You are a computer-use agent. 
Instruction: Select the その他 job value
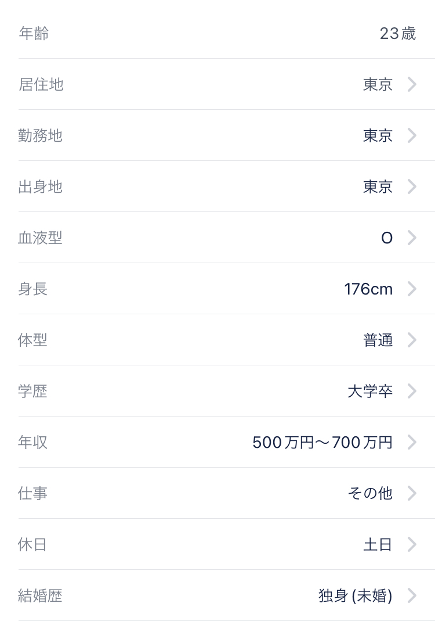pyautogui.click(x=370, y=494)
